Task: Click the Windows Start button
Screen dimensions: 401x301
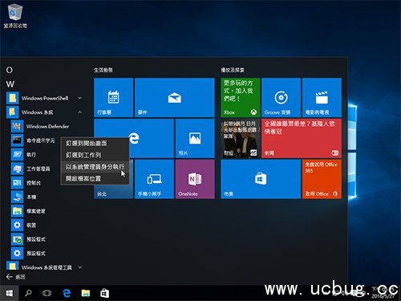Action: 10,293
